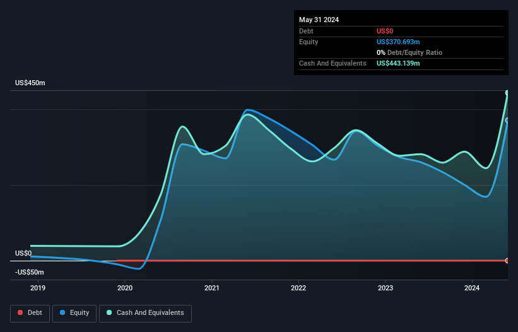Toggle the Equity series legend button

click(74, 313)
